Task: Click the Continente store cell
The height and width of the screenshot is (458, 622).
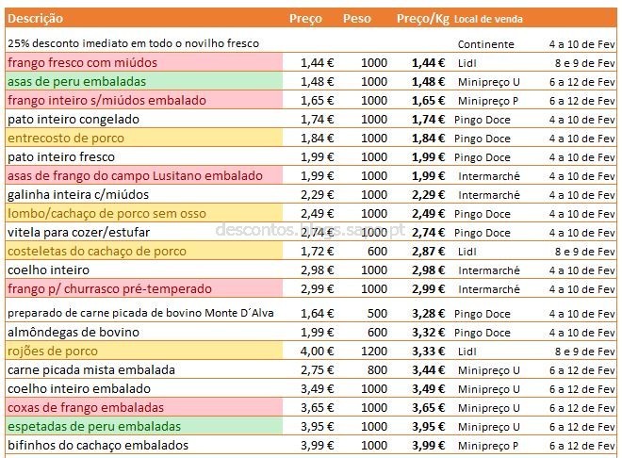Action: (x=486, y=44)
